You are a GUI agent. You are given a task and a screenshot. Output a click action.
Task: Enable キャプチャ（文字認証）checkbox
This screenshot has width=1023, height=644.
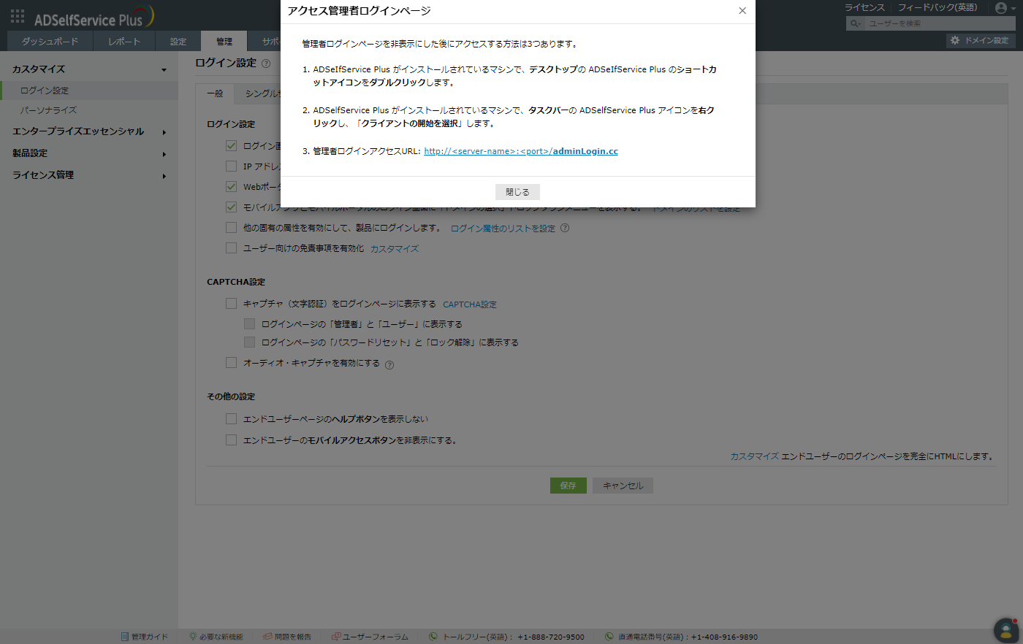(x=231, y=304)
